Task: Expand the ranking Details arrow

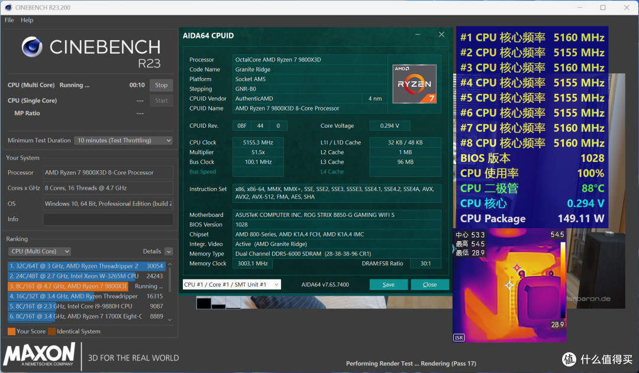Action: tap(169, 252)
